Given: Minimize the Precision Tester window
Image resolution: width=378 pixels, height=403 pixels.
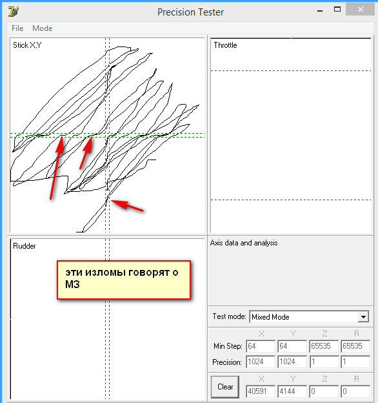Looking at the screenshot, I should click(x=320, y=11).
